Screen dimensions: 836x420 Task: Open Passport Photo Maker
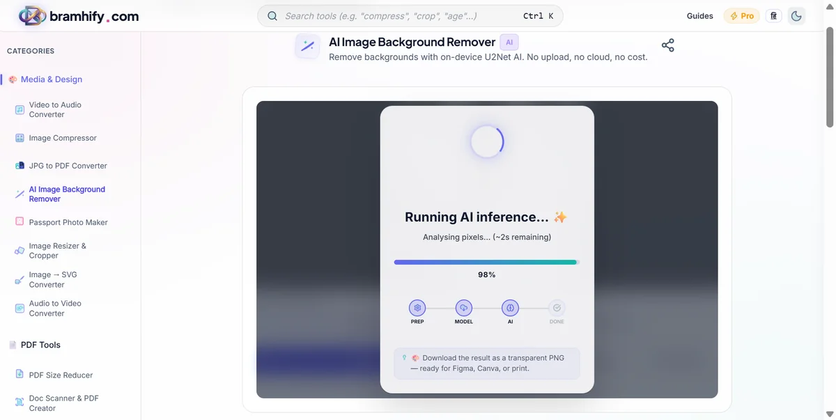pyautogui.click(x=68, y=222)
